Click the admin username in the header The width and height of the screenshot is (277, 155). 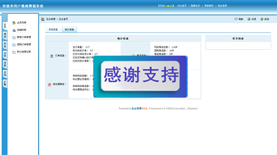pos(169,6)
